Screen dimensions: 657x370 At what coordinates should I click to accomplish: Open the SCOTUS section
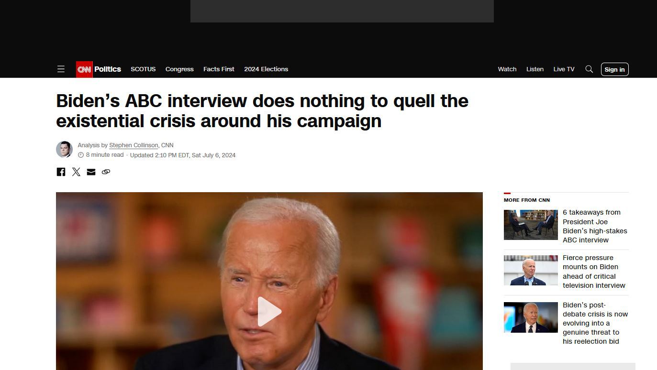pos(143,69)
